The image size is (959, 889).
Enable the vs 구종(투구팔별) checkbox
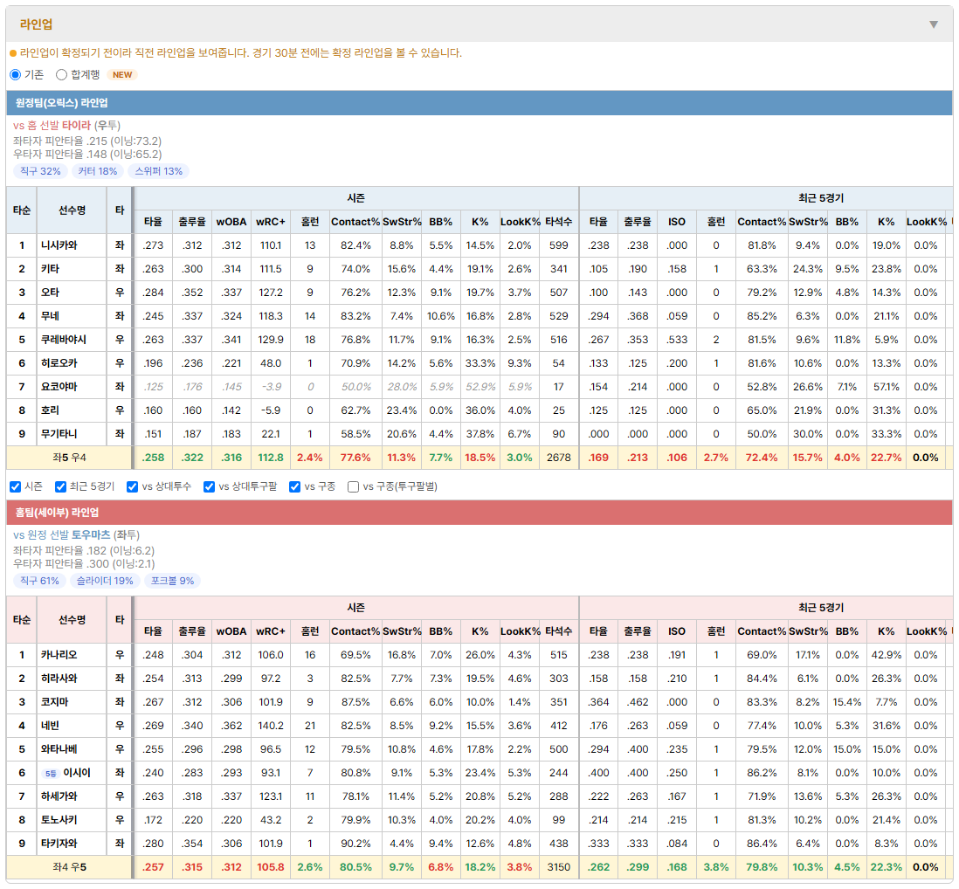353,486
